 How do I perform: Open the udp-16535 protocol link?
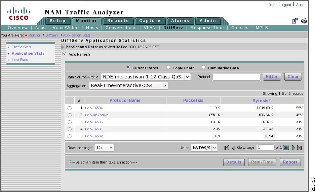(x=94, y=122)
